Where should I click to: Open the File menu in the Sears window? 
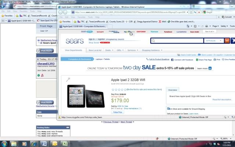click(x=61, y=17)
